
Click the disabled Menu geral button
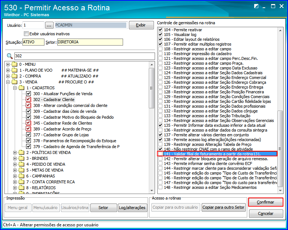coord(18,208)
